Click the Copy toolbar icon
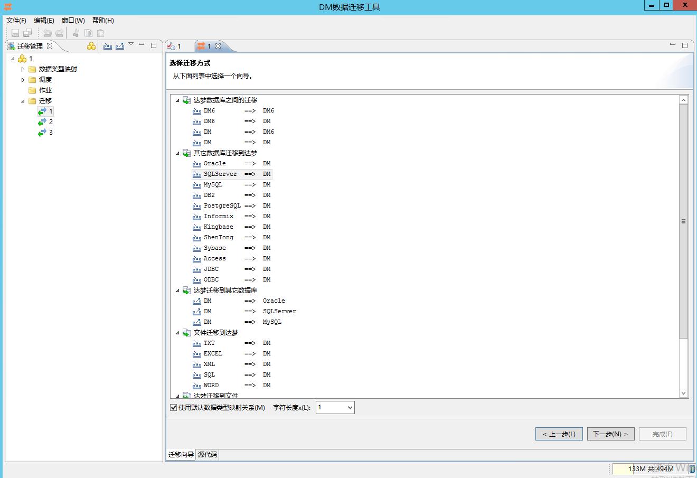The height and width of the screenshot is (478, 697). (88, 33)
